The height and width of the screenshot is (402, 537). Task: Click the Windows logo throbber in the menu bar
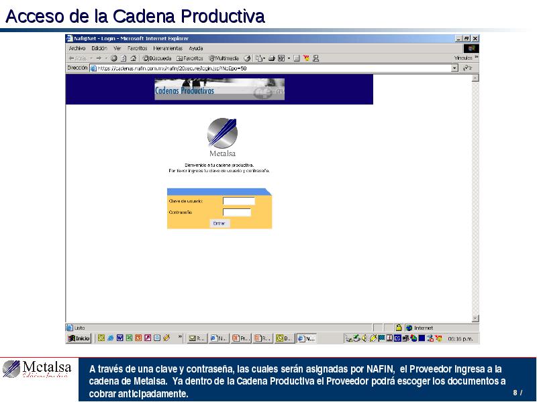(x=471, y=48)
